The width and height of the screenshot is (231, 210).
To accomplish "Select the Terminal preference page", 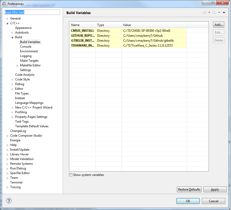I will point(16,182).
